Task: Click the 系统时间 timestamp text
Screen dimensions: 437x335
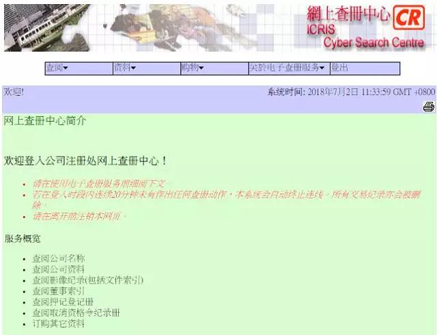Action: pos(350,92)
